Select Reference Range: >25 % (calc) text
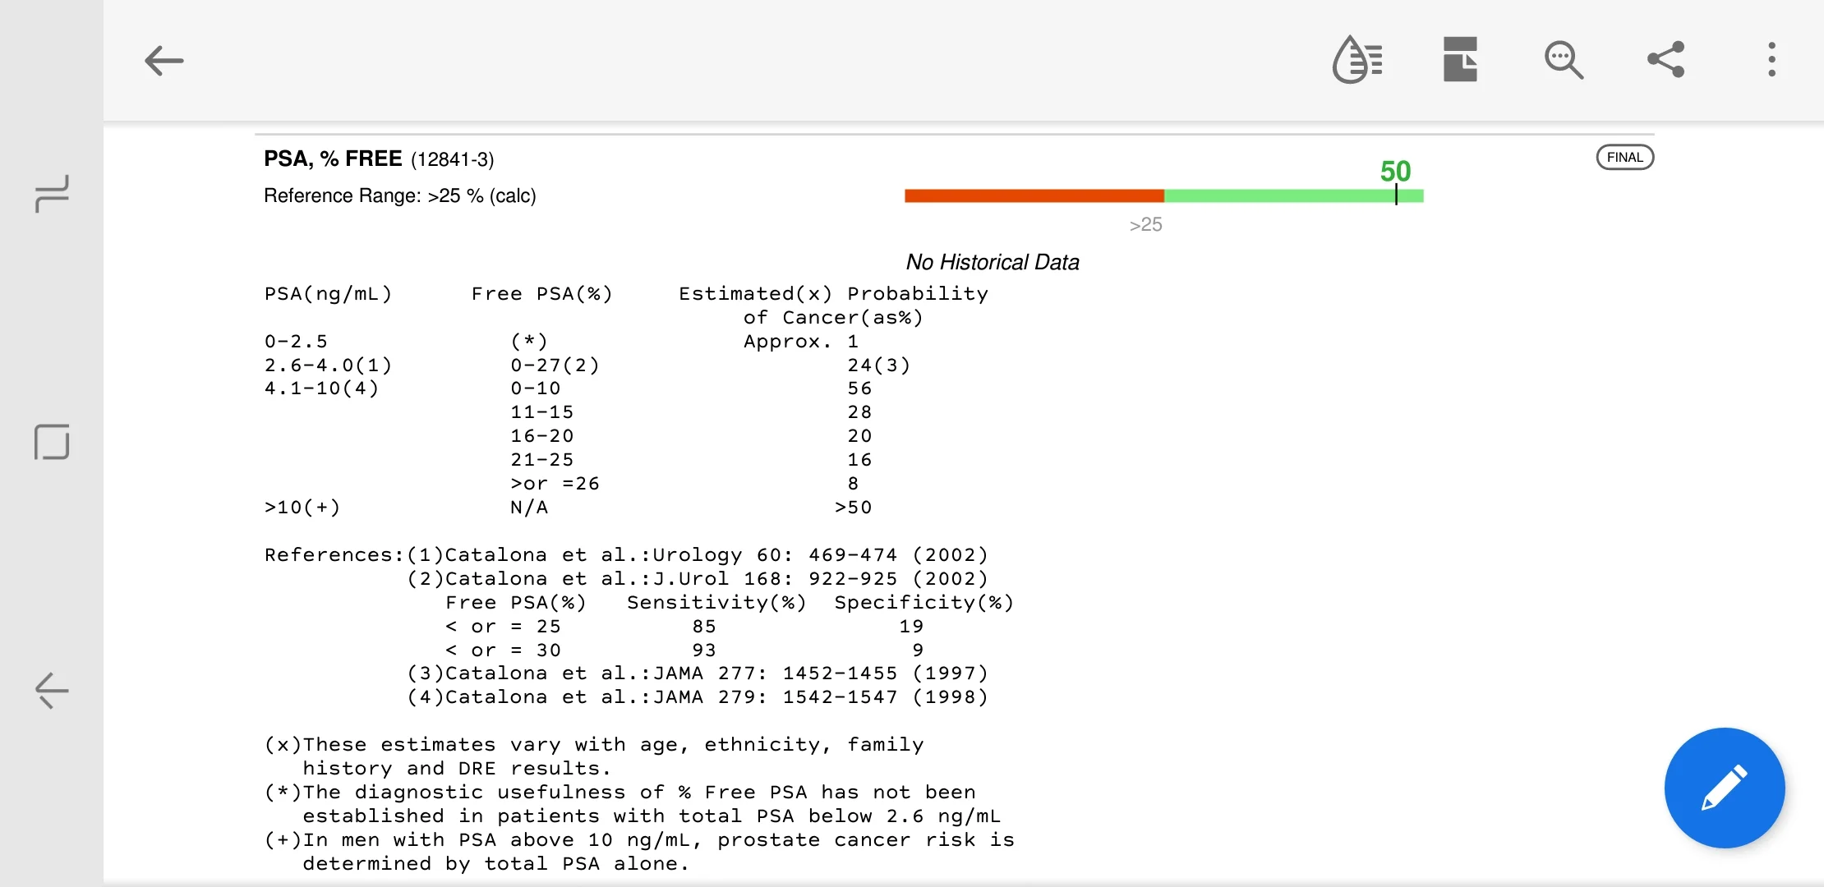This screenshot has height=887, width=1824. click(400, 195)
